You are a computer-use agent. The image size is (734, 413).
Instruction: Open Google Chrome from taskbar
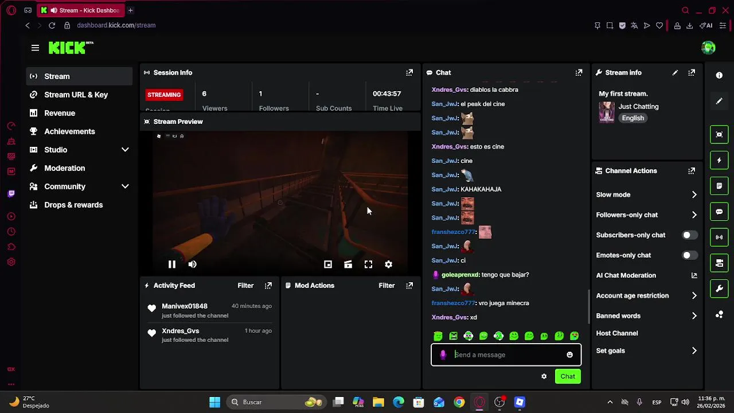coord(459,402)
